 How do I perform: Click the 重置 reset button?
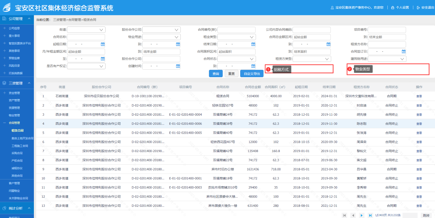tap(231, 74)
